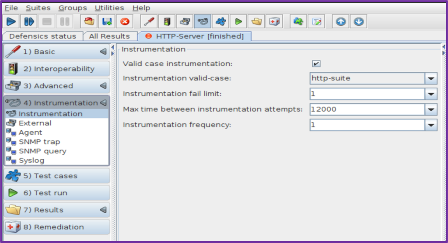Open Instrumentation valid-case dropdown

[x=431, y=79]
